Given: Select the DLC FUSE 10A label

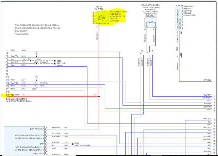Looking at the screenshot, I should click(x=103, y=18).
